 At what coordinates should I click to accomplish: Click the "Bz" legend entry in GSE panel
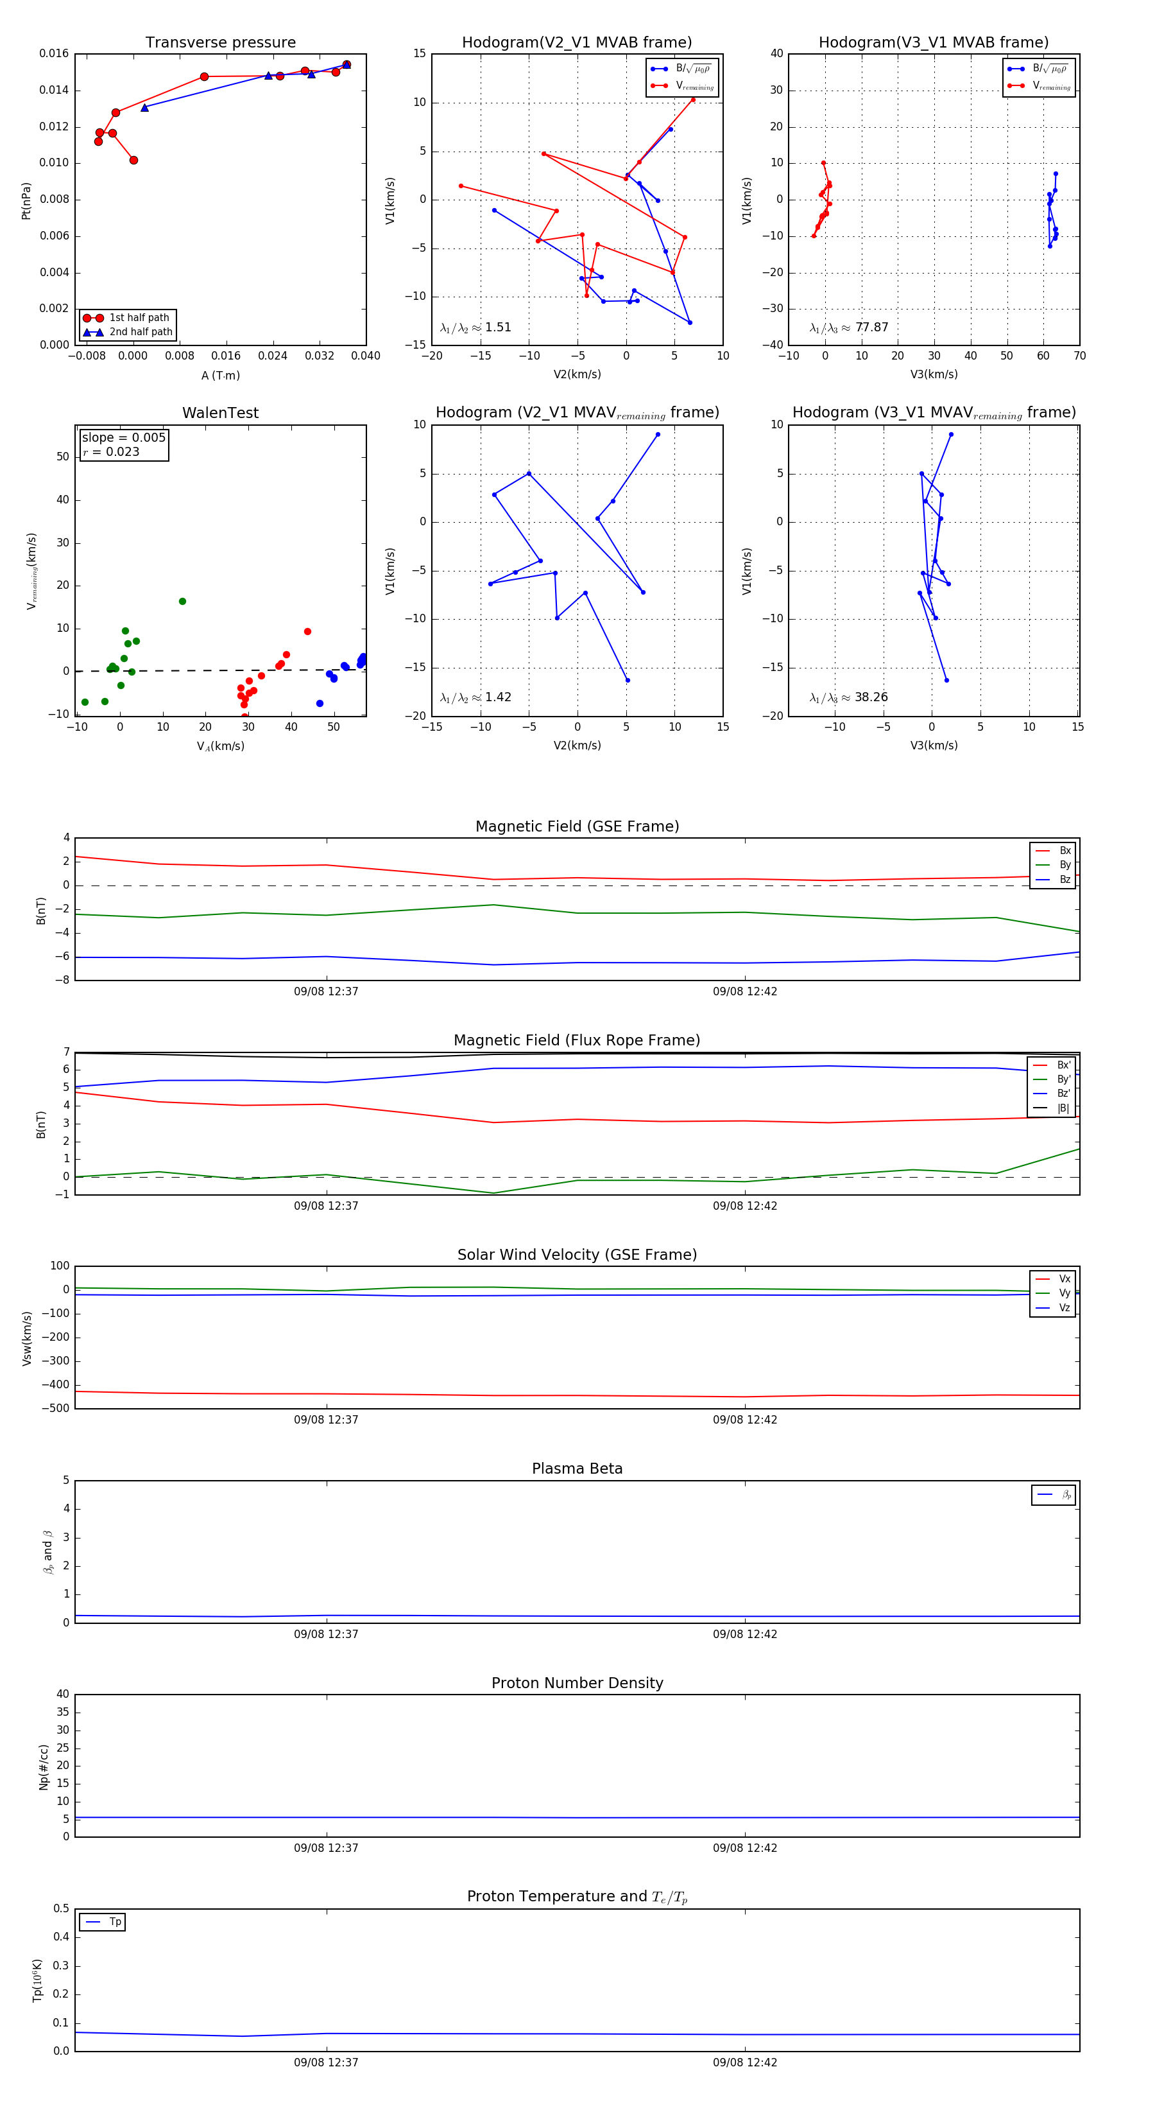(1053, 879)
